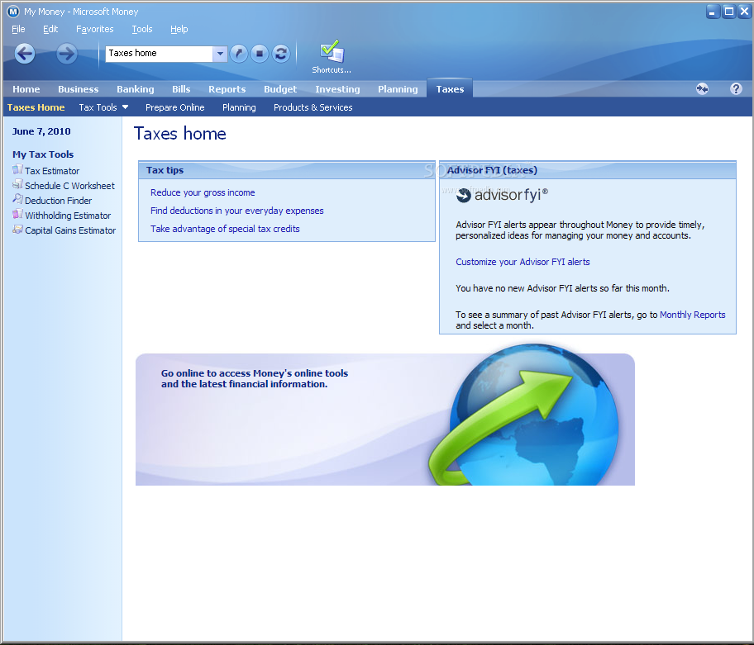
Task: Switch to the Home tab
Action: [x=26, y=89]
